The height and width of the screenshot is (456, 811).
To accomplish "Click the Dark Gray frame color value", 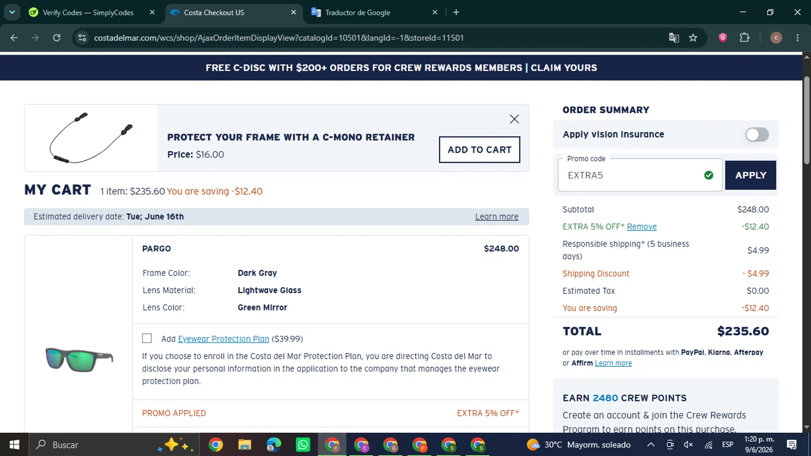I will [257, 273].
